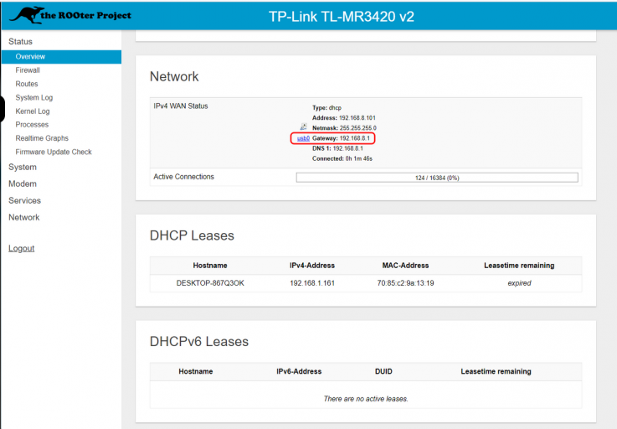The width and height of the screenshot is (617, 429).
Task: Click DHCP Leases Leasetime remaining header
Action: pos(519,266)
